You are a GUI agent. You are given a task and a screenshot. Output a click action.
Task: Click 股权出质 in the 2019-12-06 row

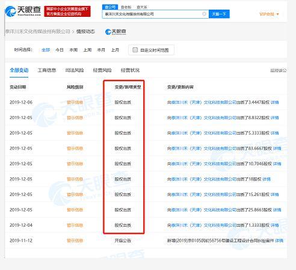(x=123, y=102)
